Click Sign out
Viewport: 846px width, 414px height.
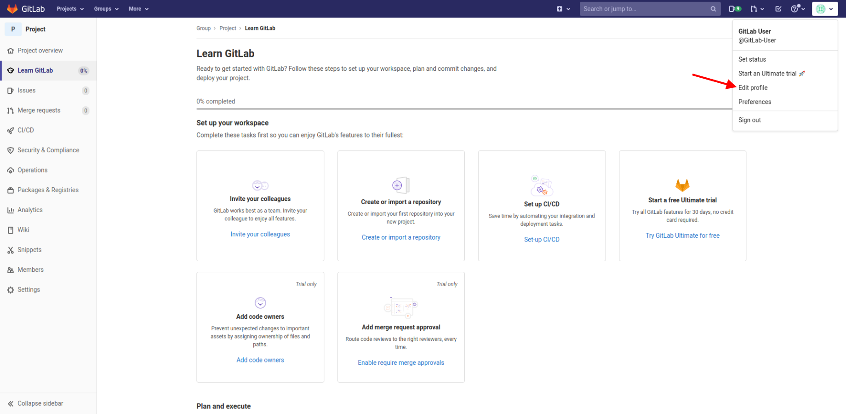tap(749, 120)
